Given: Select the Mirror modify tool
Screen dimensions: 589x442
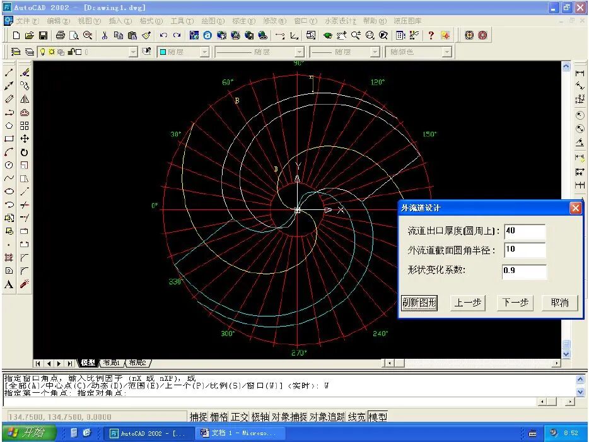Looking at the screenshot, I should [x=25, y=99].
